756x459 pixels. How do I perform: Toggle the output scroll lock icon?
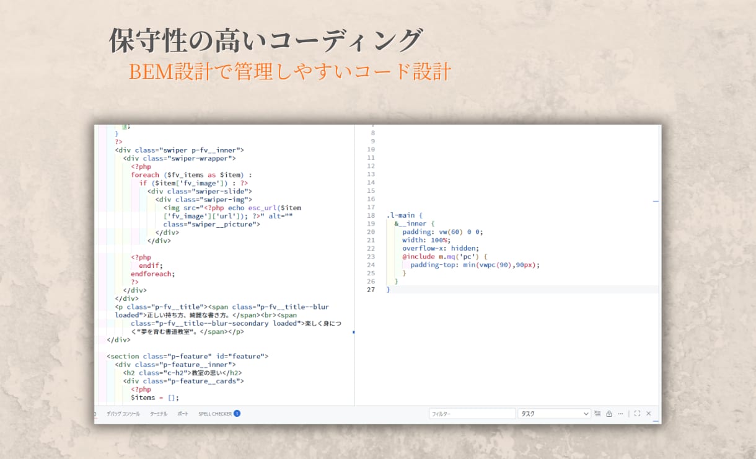[609, 414]
